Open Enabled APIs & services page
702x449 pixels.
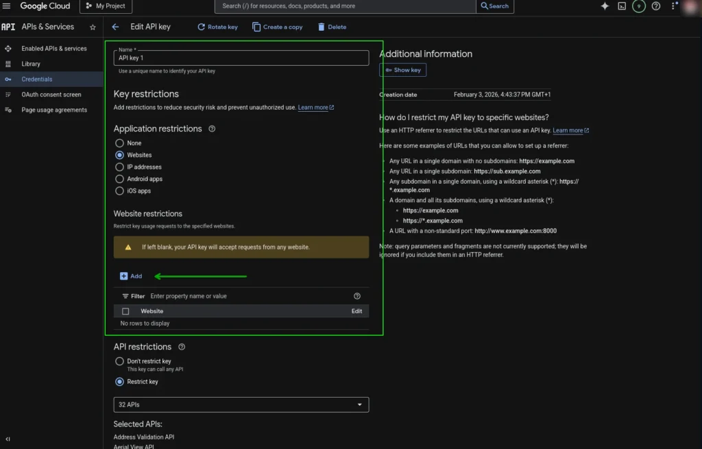click(x=53, y=49)
